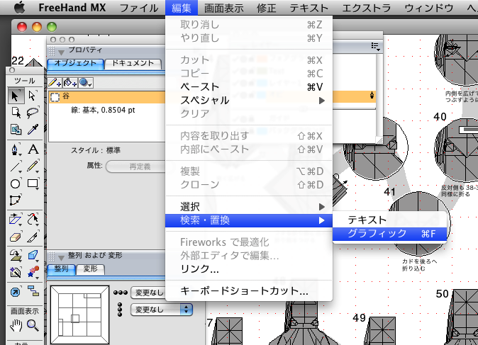Screen dimensions: 478x345
Task: Open the 修正 menu
Action: [x=266, y=8]
